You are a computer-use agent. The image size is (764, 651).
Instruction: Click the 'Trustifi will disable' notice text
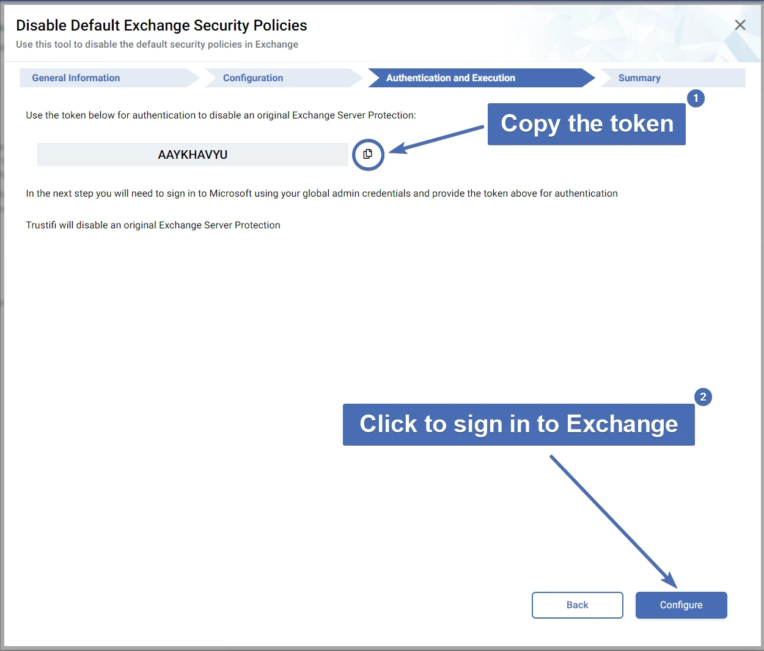click(153, 225)
